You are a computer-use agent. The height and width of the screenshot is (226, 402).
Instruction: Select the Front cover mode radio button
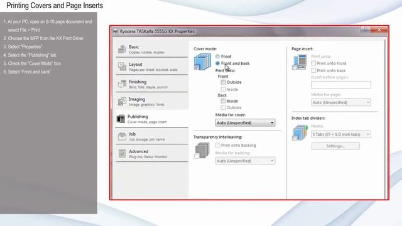pos(218,56)
